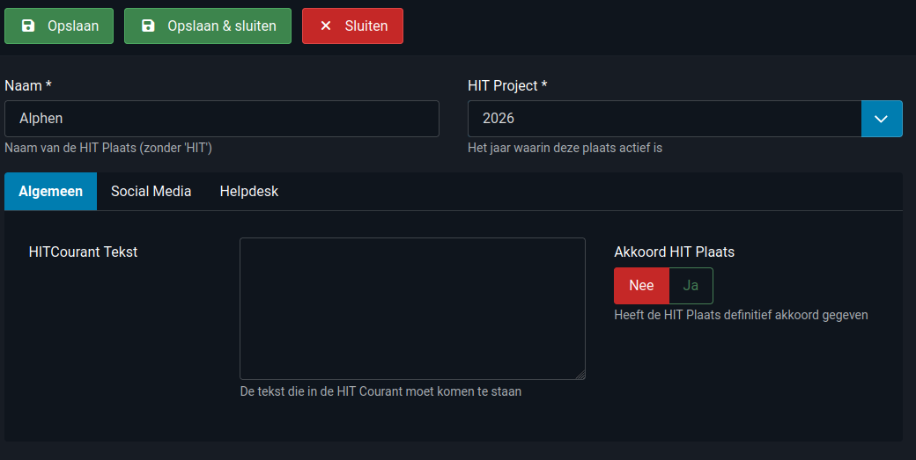Screen dimensions: 916x460
Task: Click the Akkoord HIT Plaats label
Action: pos(674,252)
